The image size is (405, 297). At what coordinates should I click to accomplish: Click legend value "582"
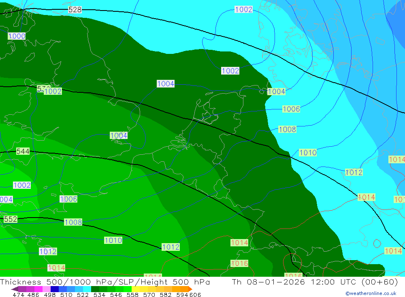[x=165, y=295]
